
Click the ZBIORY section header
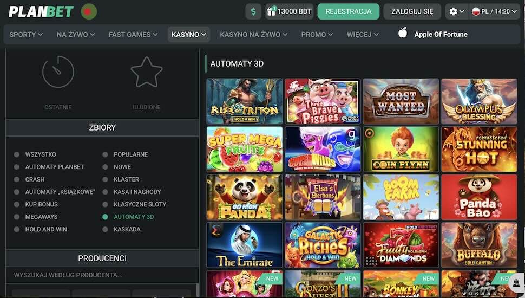click(102, 127)
